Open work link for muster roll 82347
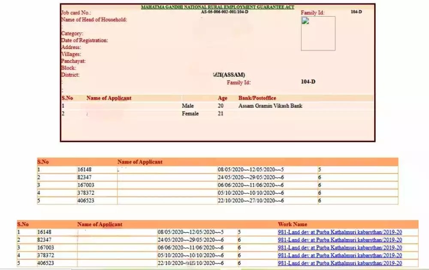This screenshot has height=270, width=429. pyautogui.click(x=340, y=240)
